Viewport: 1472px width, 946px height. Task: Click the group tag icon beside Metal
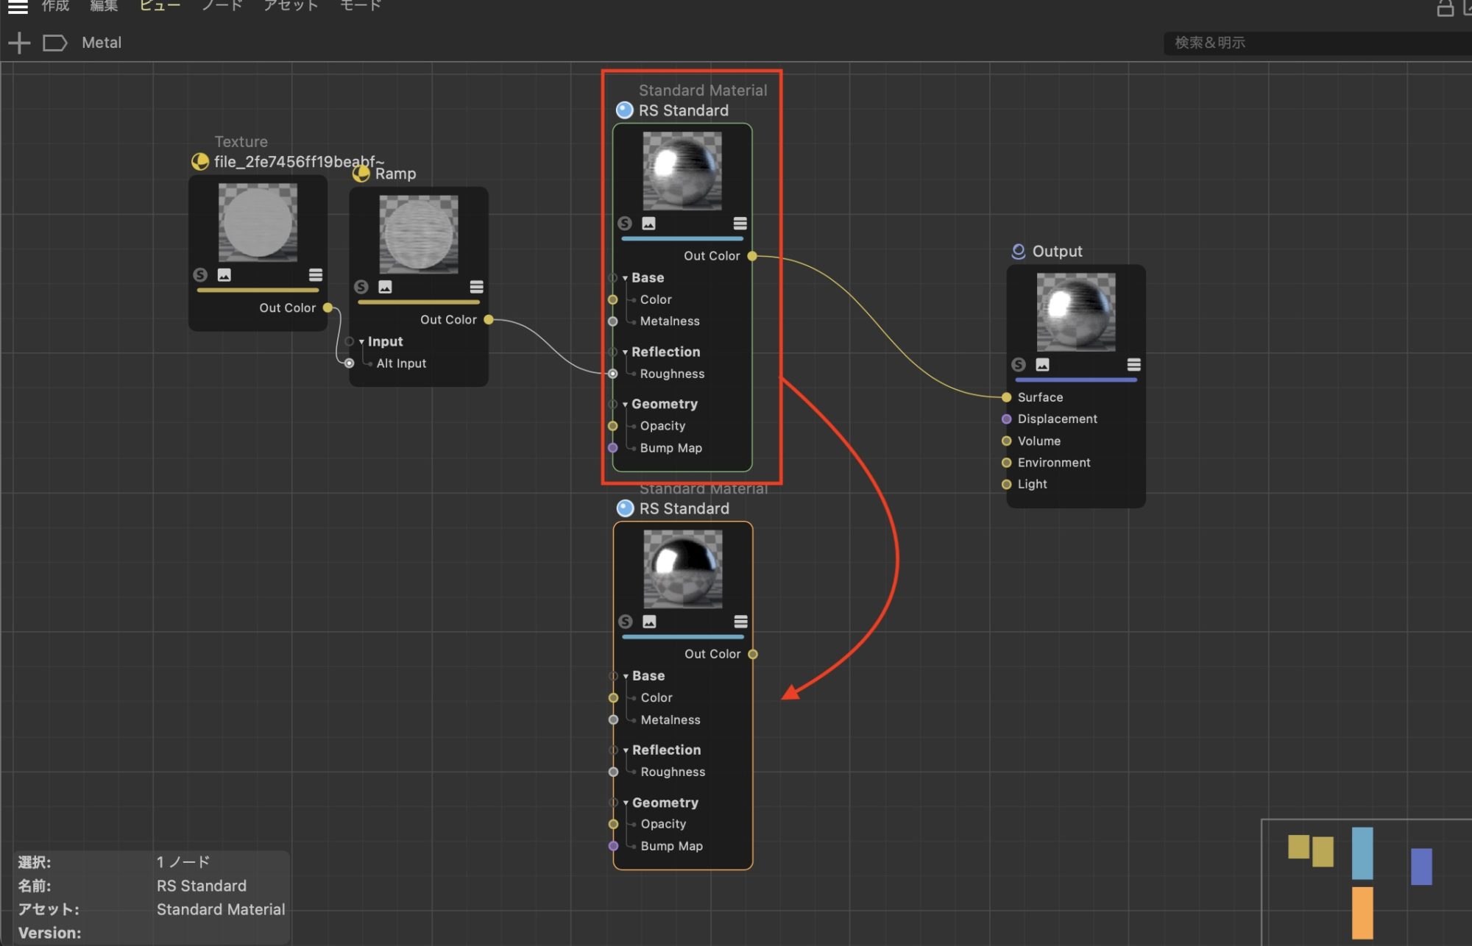[x=54, y=43]
